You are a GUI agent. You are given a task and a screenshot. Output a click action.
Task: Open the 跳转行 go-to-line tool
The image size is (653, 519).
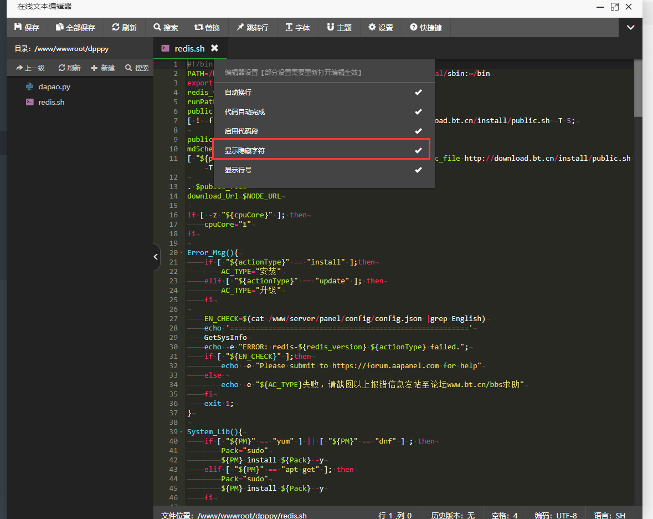(253, 28)
